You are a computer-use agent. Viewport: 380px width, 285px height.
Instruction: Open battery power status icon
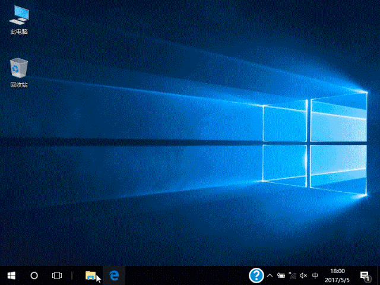[281, 275]
